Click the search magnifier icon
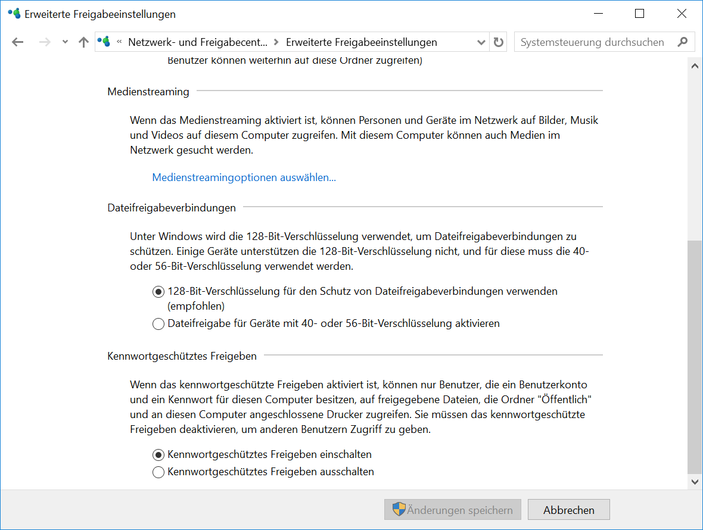The width and height of the screenshot is (703, 530). pyautogui.click(x=683, y=42)
